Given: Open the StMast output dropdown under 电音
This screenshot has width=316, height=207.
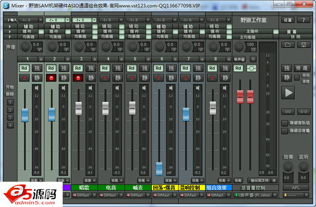Looking at the screenshot, I should (x=111, y=195).
